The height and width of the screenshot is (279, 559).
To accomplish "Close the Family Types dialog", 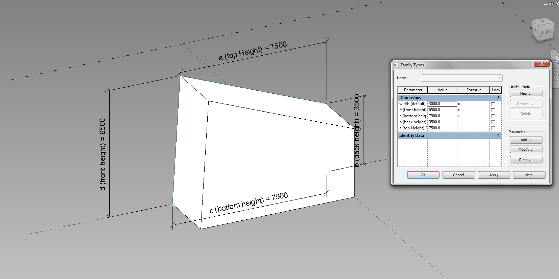I will (541, 64).
